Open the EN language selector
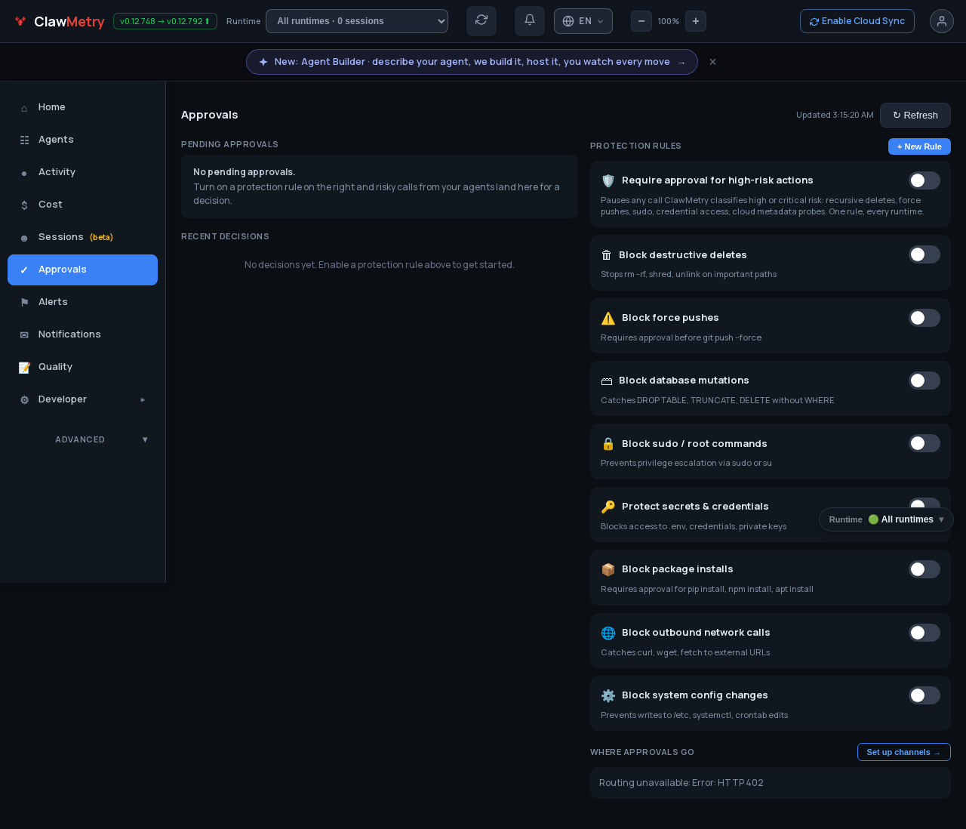This screenshot has height=829, width=966. pos(583,21)
